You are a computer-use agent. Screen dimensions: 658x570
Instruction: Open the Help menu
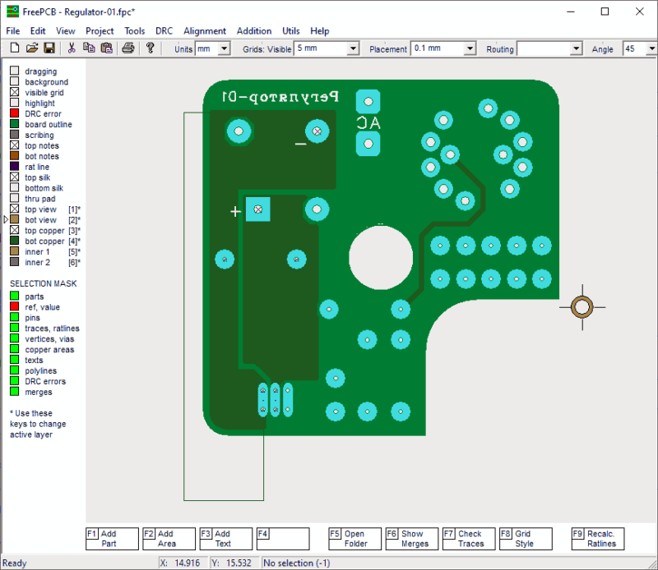pos(319,31)
